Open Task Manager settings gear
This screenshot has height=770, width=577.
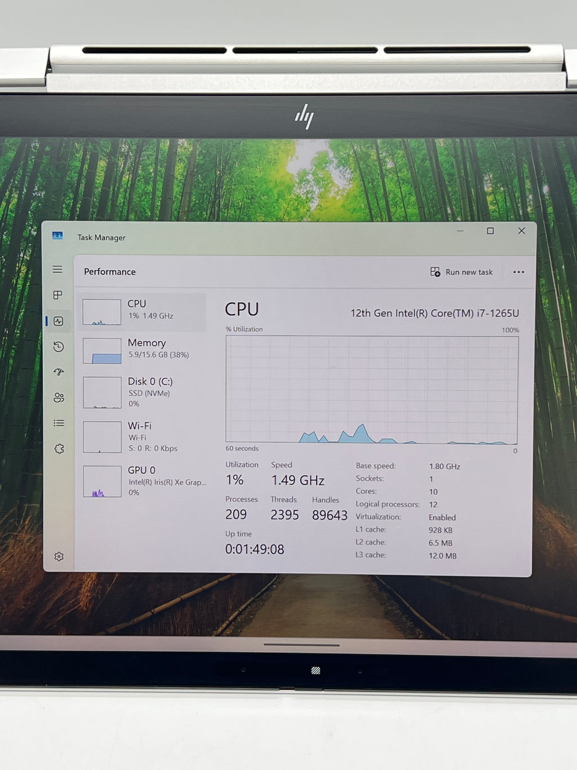click(59, 557)
